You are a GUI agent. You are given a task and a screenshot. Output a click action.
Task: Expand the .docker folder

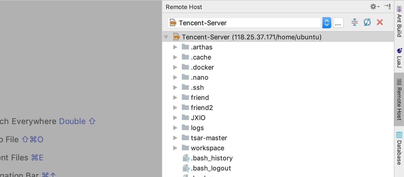[x=175, y=67]
